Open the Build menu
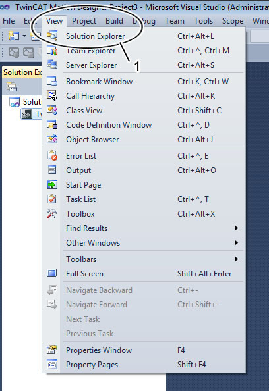 pyautogui.click(x=114, y=21)
